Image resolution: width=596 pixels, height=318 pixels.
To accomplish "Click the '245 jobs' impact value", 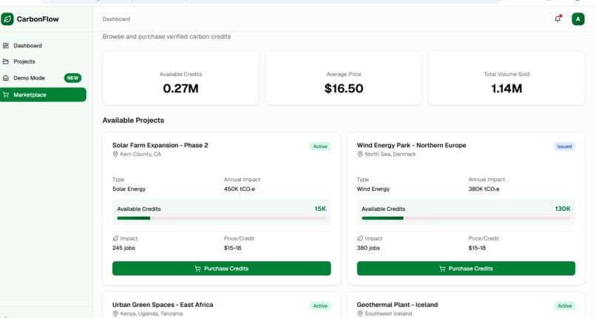I will pyautogui.click(x=123, y=248).
